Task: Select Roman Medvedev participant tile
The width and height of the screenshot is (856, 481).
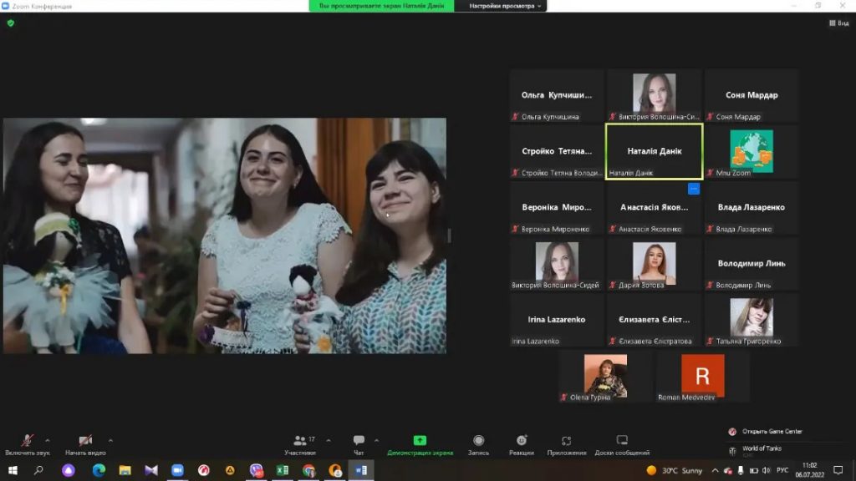Action: [x=702, y=376]
